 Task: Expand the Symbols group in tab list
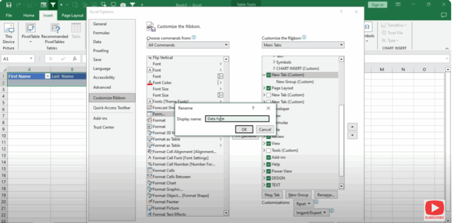click(x=274, y=62)
